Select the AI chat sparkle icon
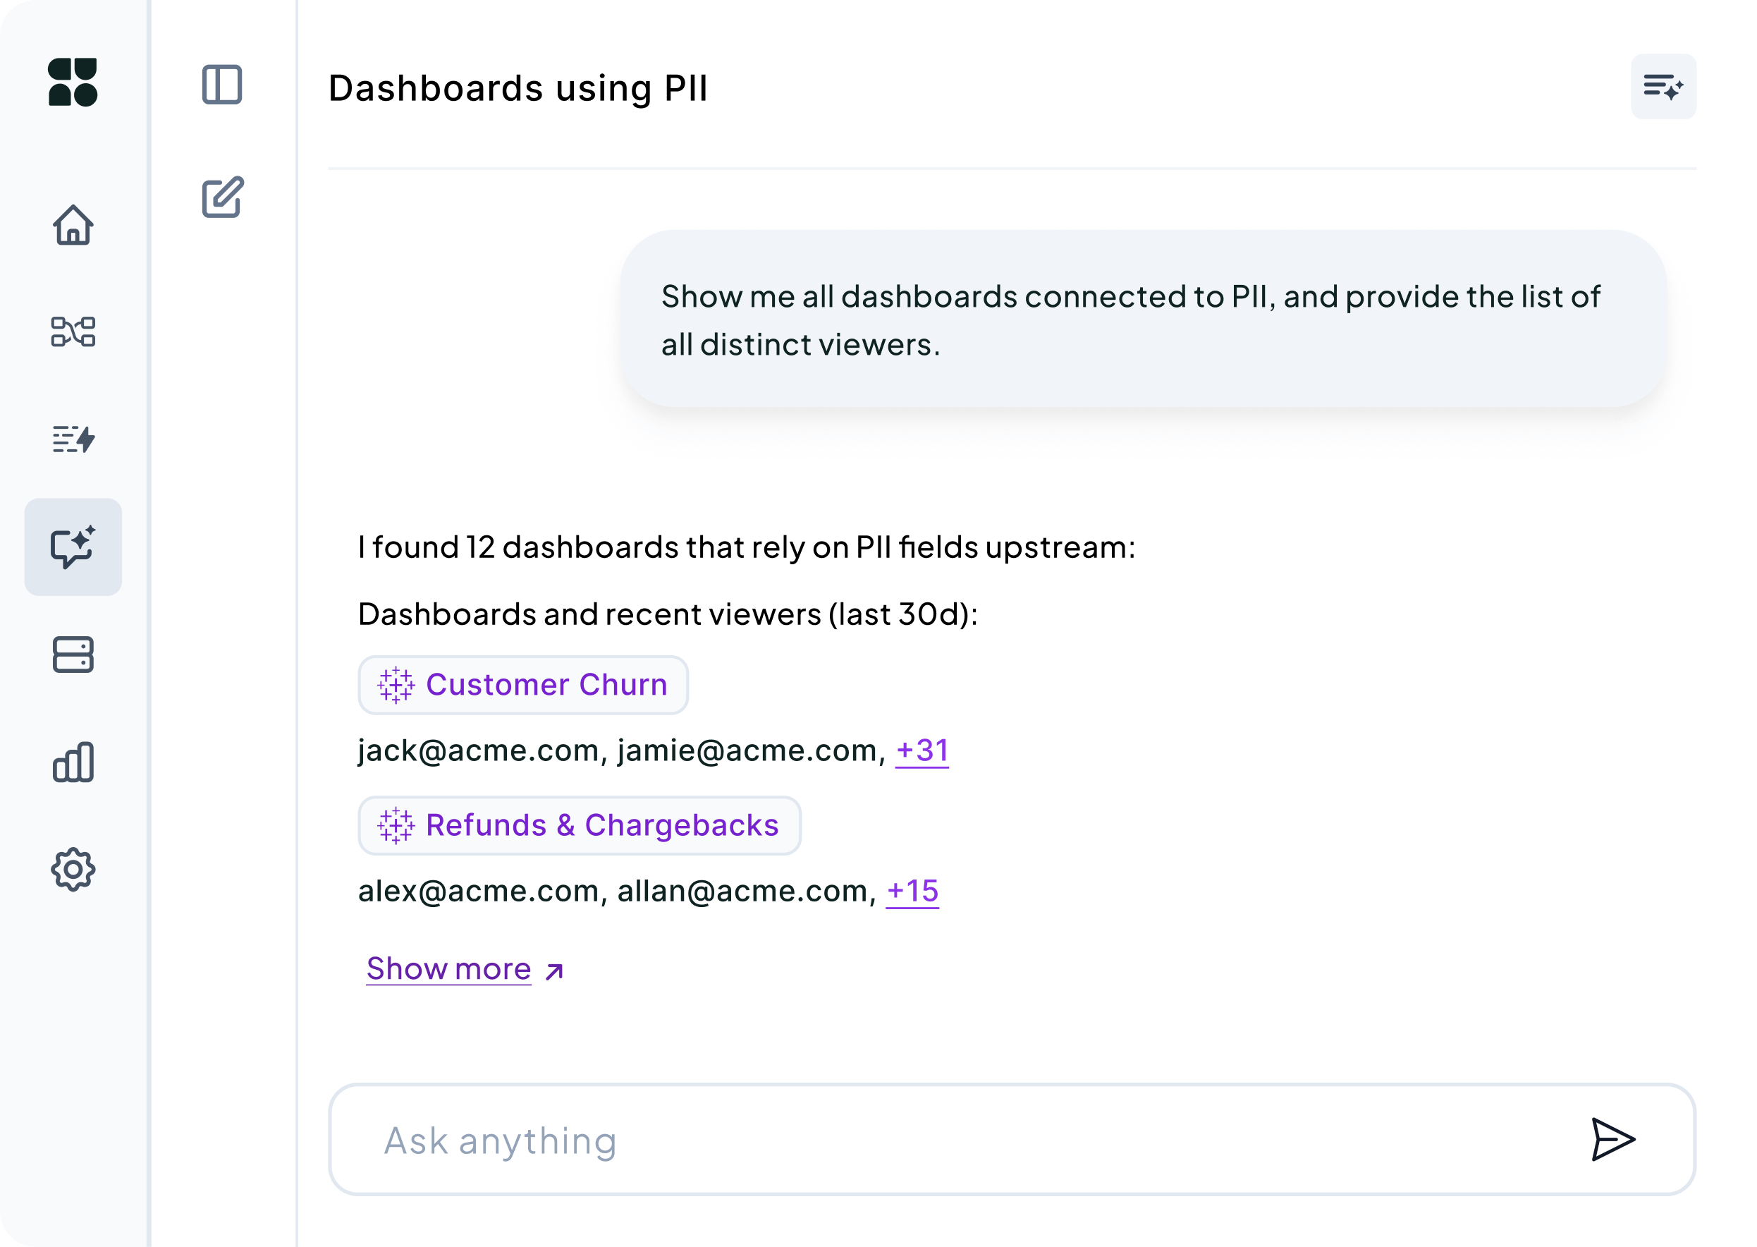 coord(73,547)
